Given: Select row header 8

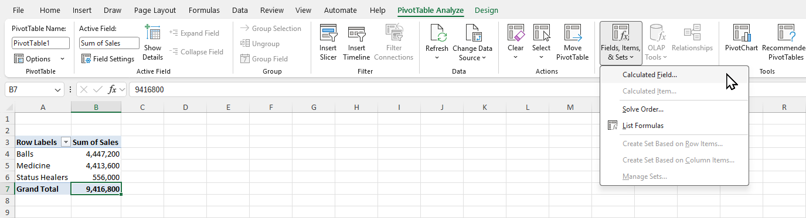Looking at the screenshot, I should [7, 200].
